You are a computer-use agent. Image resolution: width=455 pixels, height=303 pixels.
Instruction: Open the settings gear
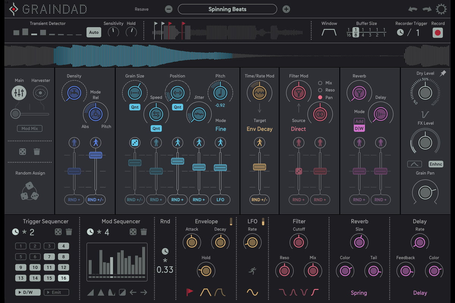coord(441,9)
